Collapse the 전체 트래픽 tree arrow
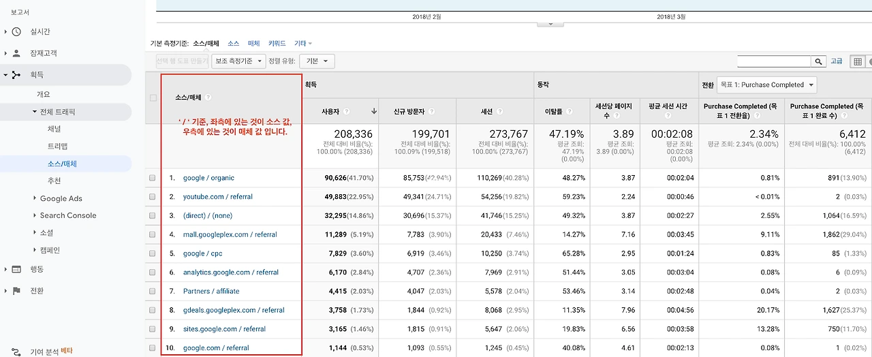Screen dimensions: 872x357 35,112
